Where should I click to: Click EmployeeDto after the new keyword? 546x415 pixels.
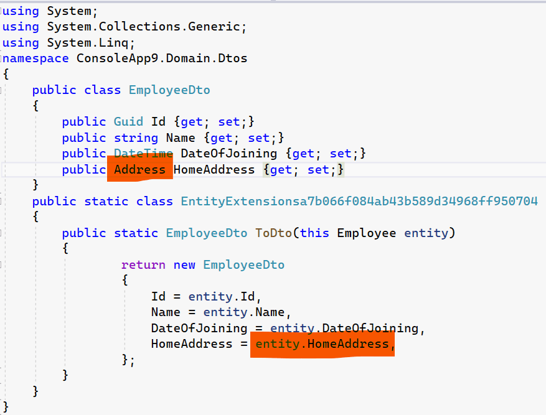pyautogui.click(x=243, y=265)
